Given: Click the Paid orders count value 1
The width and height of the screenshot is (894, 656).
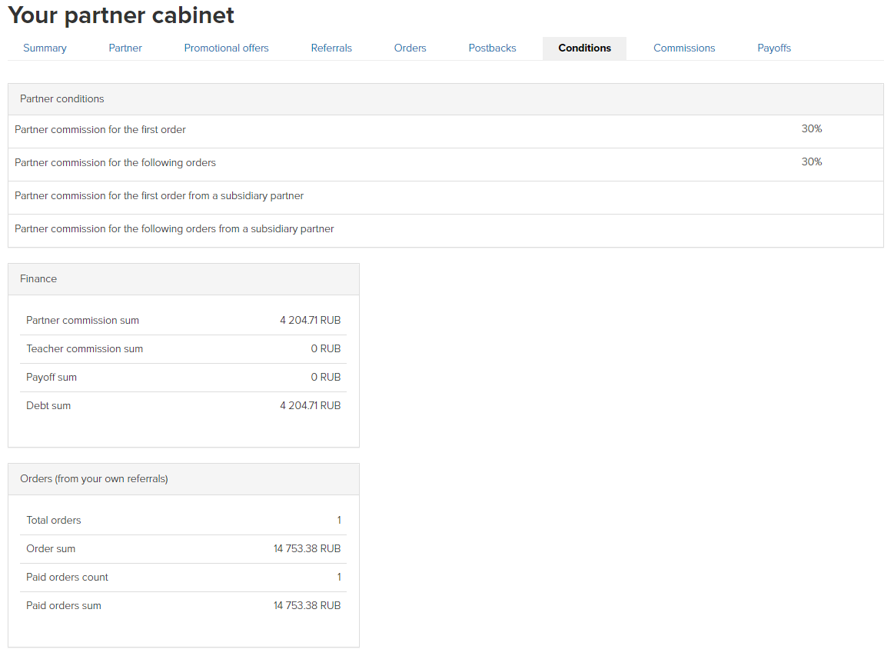Looking at the screenshot, I should [339, 578].
